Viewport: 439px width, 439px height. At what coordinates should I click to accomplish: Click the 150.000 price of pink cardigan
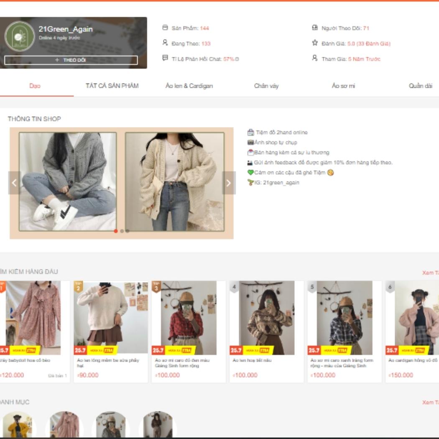pos(401,375)
